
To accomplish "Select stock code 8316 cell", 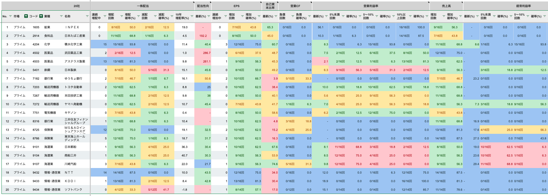I will (36, 121).
